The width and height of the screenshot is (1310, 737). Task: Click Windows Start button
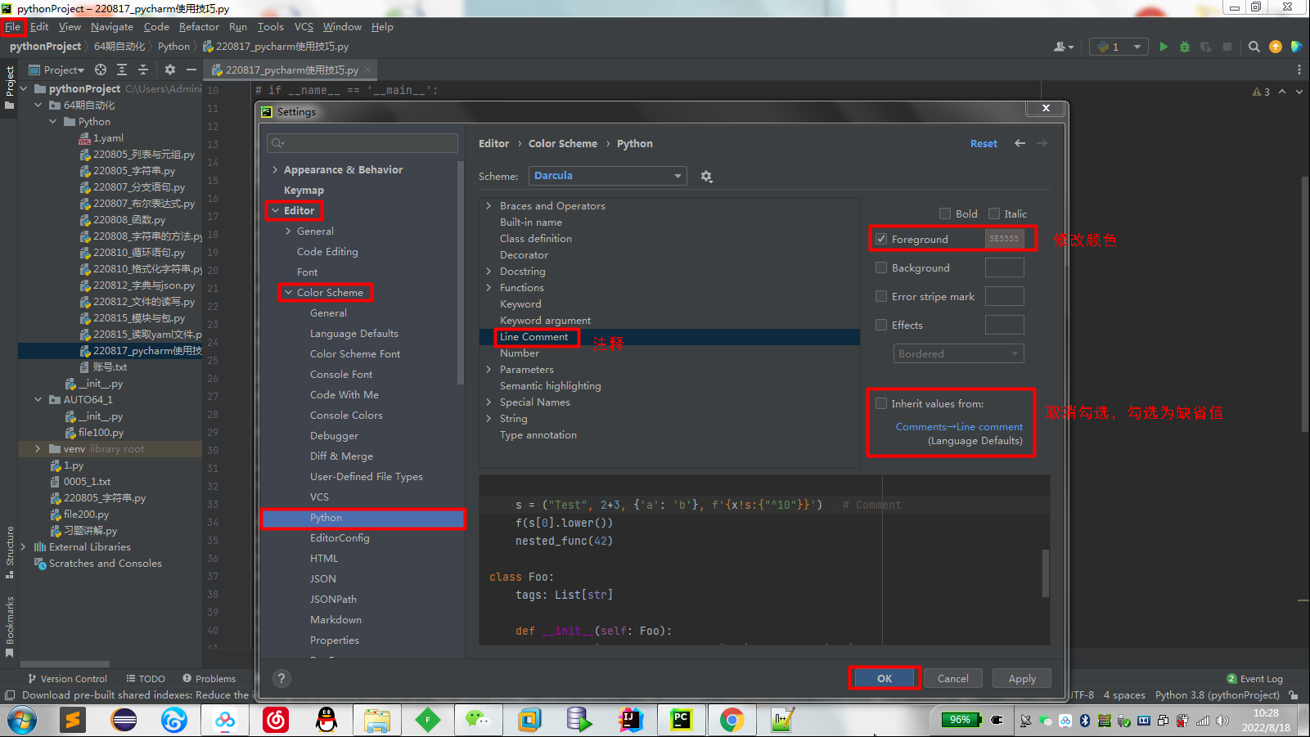[x=22, y=720]
